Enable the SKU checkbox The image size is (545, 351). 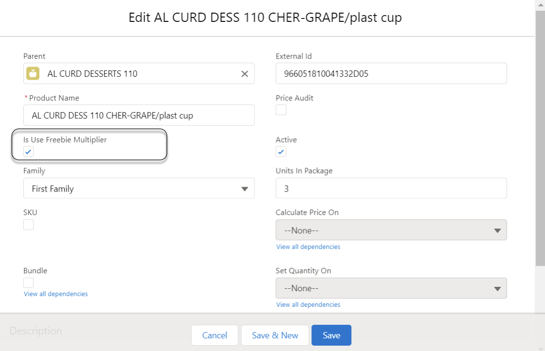click(29, 225)
